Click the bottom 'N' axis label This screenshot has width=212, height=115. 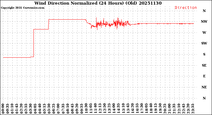tap(204, 98)
